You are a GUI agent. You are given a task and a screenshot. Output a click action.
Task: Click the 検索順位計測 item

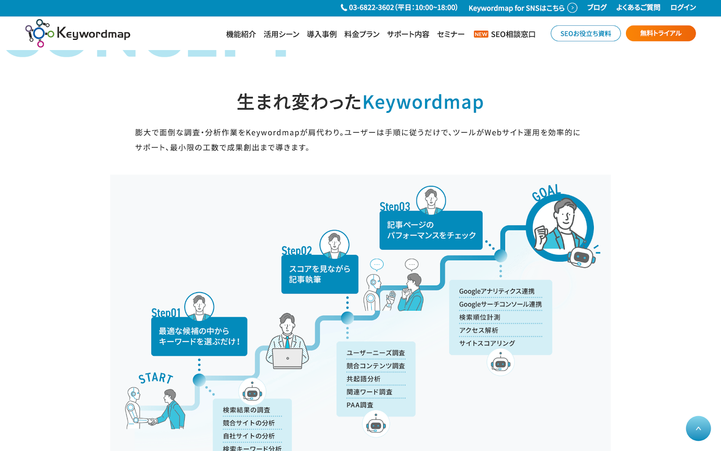click(x=479, y=317)
